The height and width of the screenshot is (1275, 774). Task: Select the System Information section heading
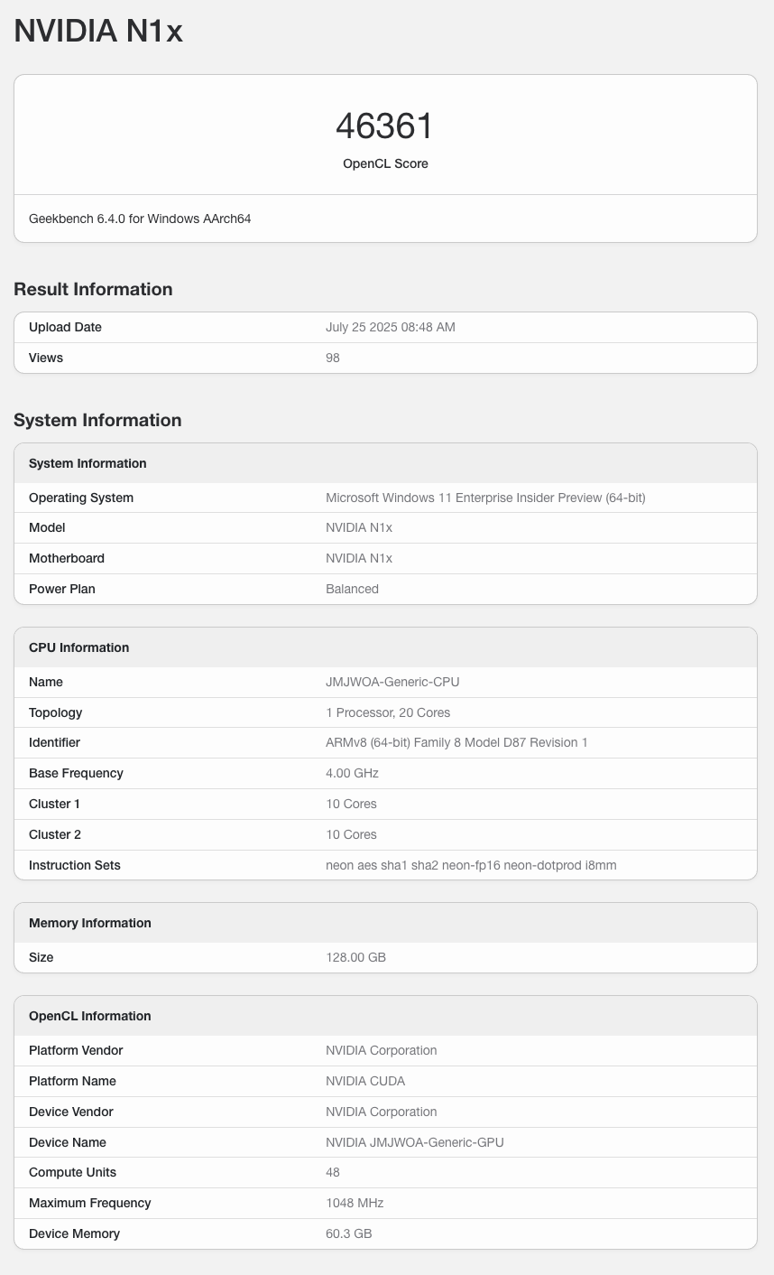[97, 420]
